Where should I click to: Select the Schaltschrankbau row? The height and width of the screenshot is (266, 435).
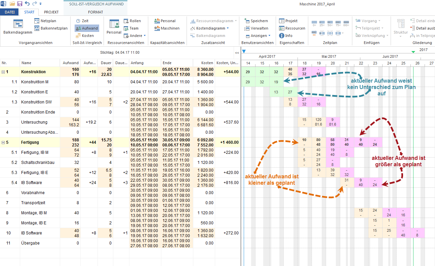click(120, 163)
